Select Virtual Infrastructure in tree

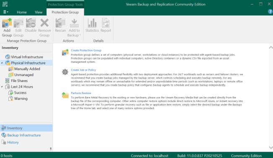(27, 57)
